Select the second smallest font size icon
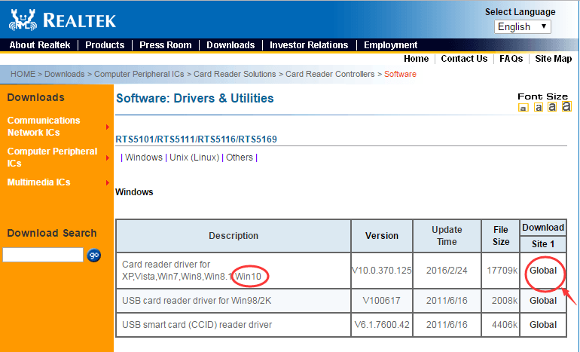Image resolution: width=580 pixels, height=352 pixels. pyautogui.click(x=539, y=107)
